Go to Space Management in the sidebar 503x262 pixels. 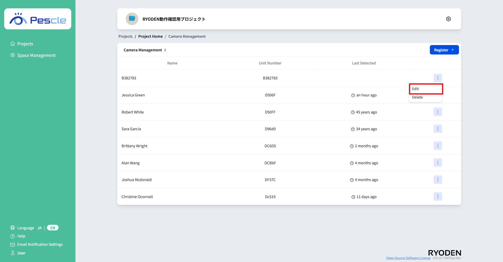[36, 55]
